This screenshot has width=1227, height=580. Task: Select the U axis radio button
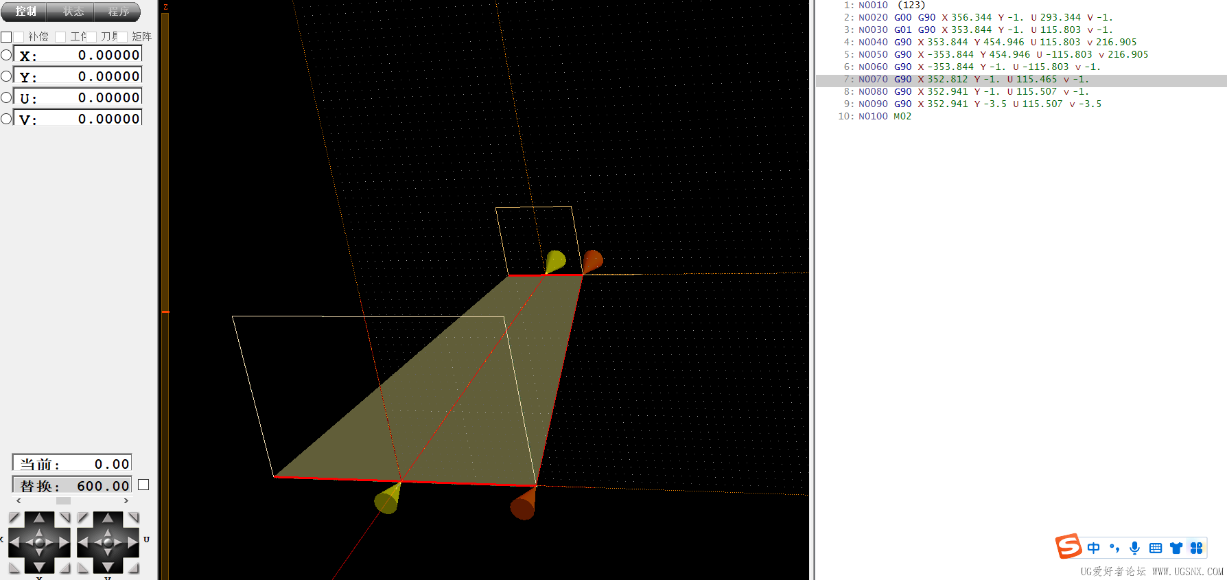click(x=6, y=97)
